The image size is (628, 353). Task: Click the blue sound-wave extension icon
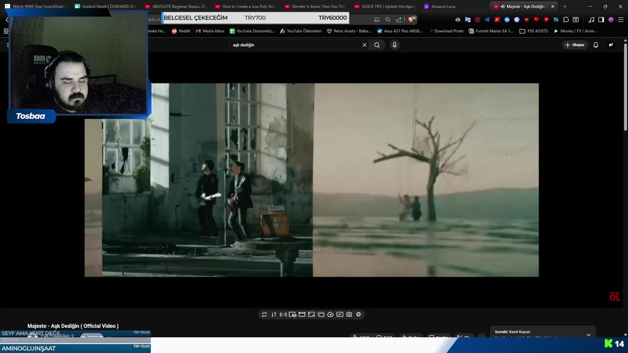[487, 20]
